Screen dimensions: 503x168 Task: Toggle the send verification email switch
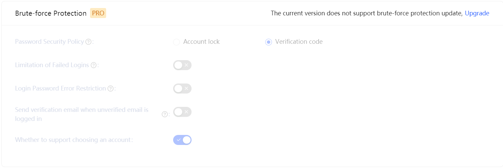182,112
